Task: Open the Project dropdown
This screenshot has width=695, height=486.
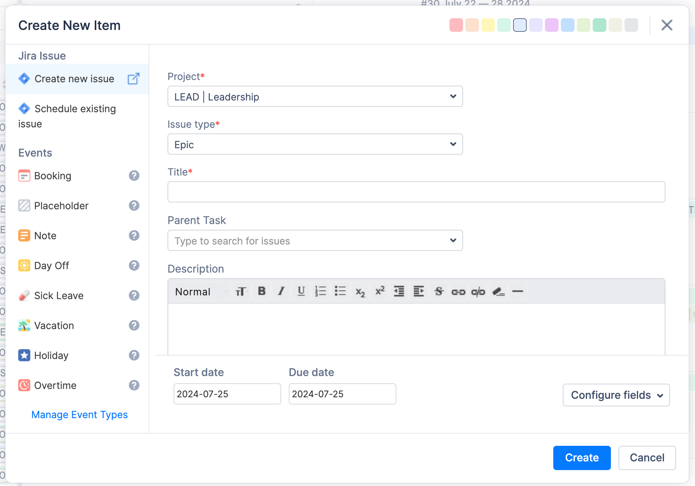Action: 315,97
